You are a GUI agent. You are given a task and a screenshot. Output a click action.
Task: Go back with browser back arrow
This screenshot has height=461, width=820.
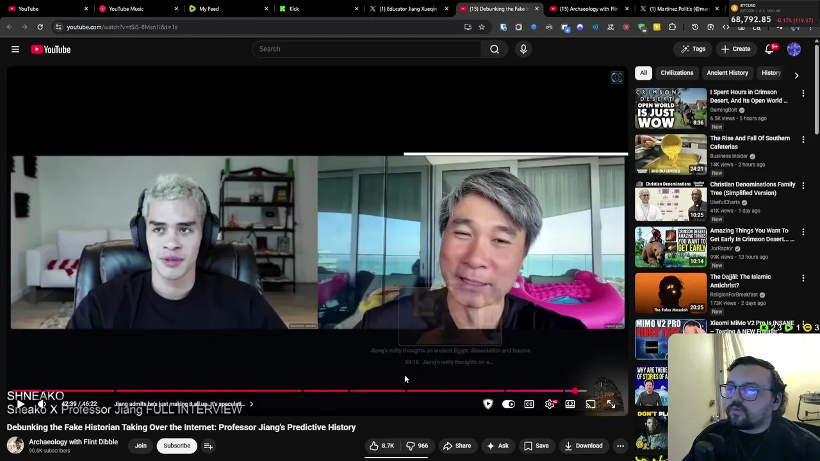click(x=10, y=27)
